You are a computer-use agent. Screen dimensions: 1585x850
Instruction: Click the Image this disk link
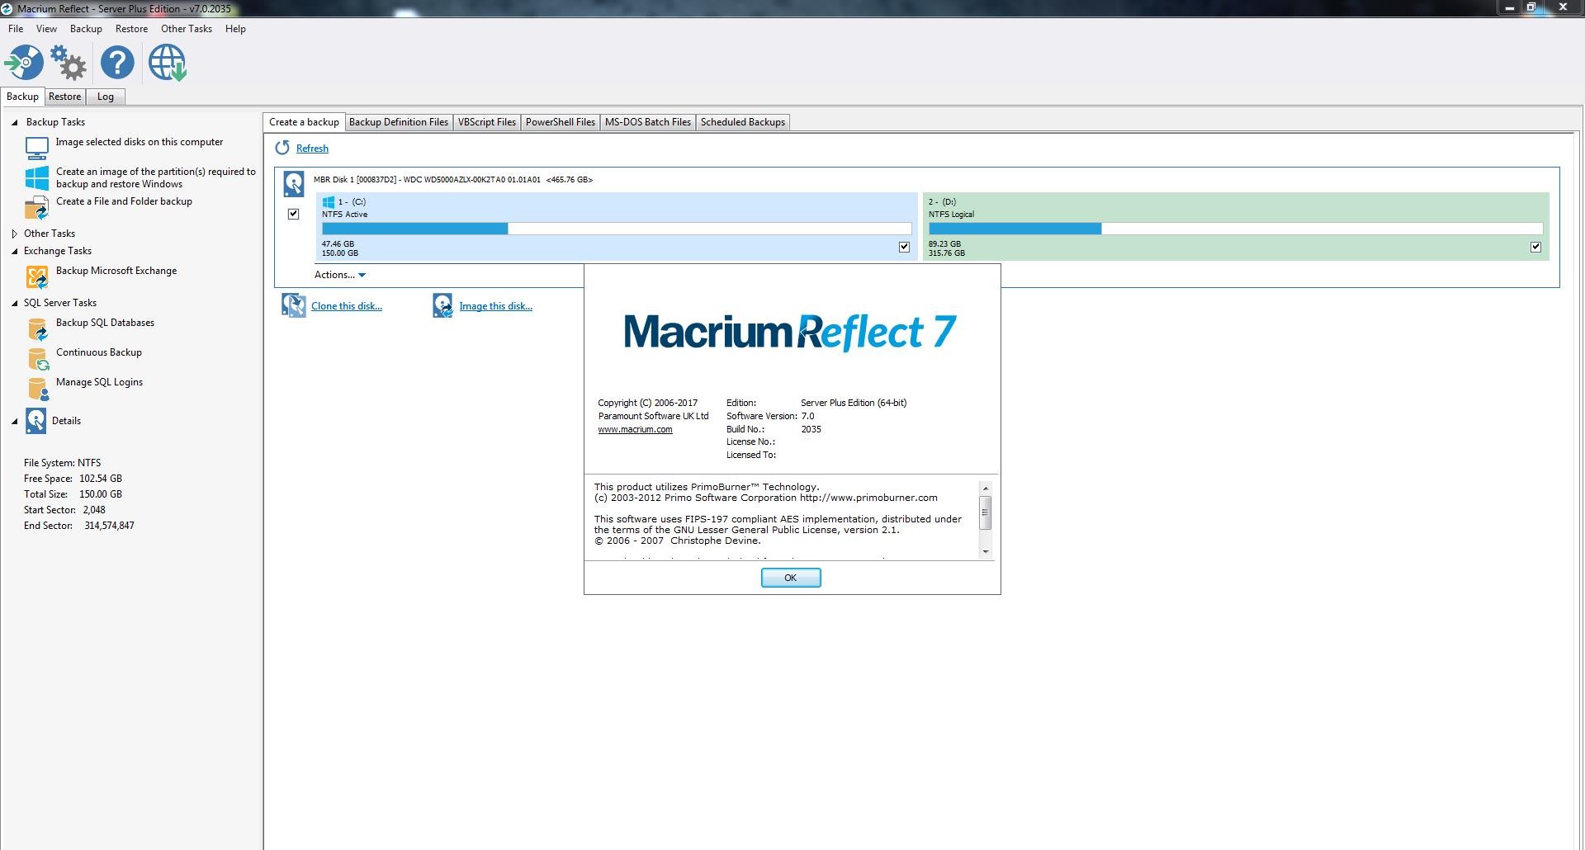[496, 306]
